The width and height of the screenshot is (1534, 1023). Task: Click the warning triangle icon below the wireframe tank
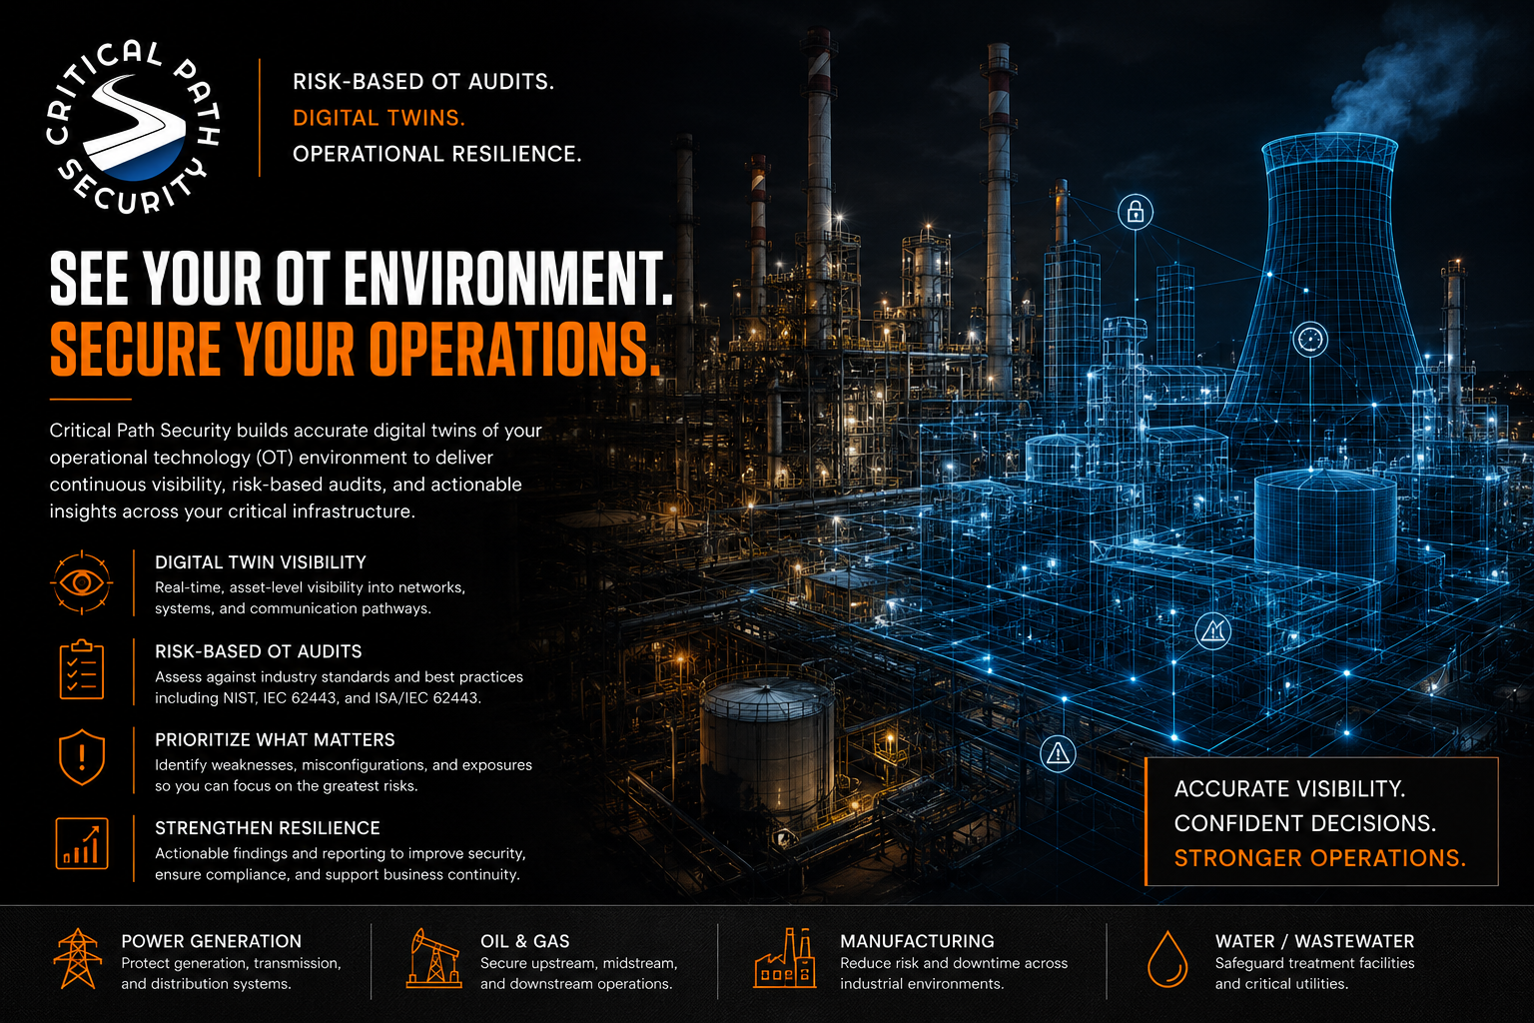tap(1213, 630)
